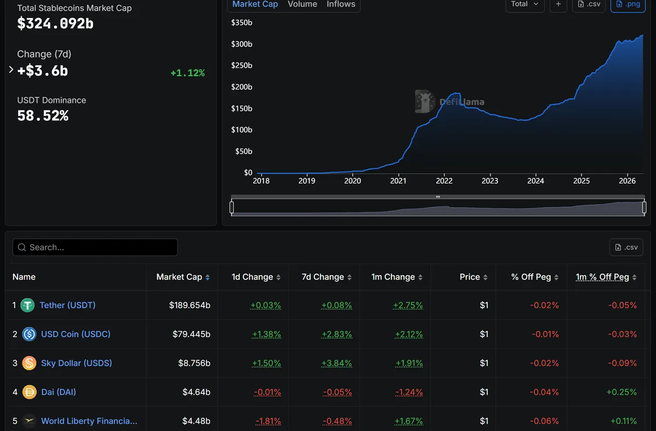Expand the Change (7d) chevron
The width and height of the screenshot is (656, 431).
11,70
